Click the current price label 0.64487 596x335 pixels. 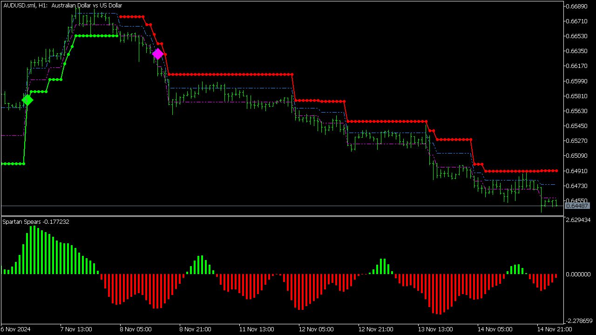577,206
